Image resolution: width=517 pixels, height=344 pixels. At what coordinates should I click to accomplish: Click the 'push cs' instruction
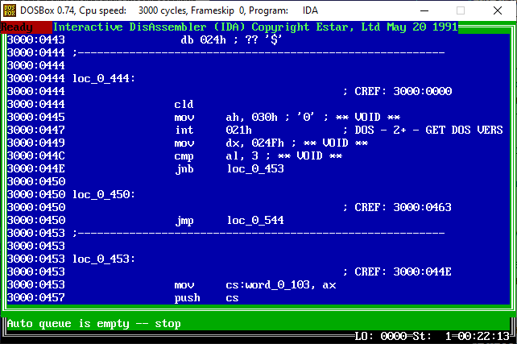(x=206, y=298)
